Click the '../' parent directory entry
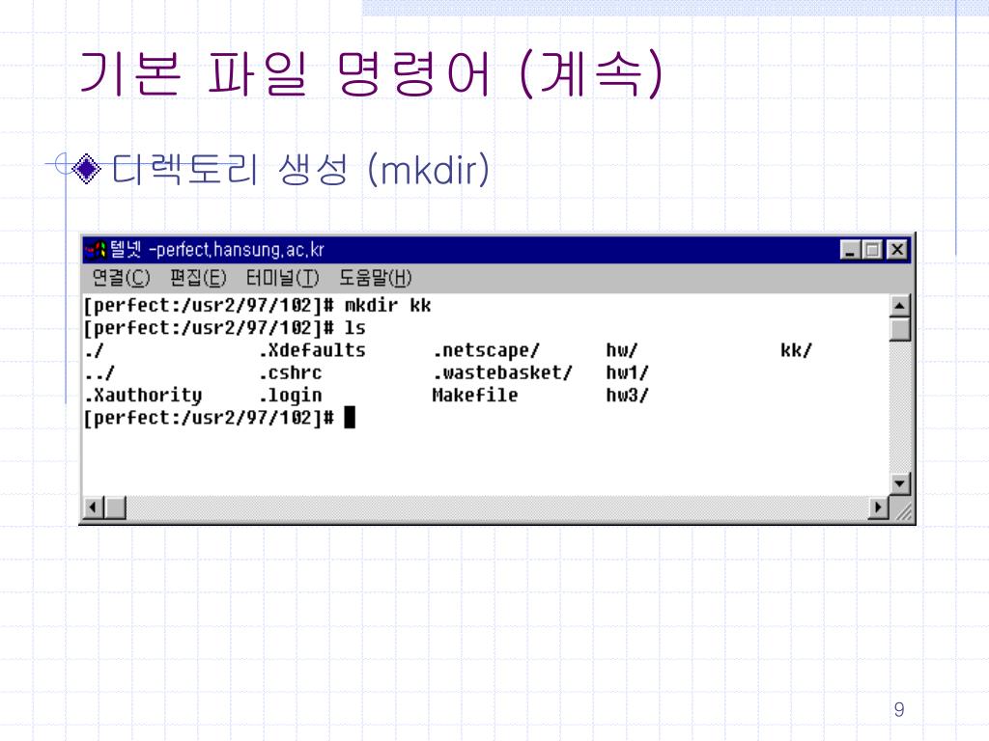The image size is (989, 741). pyautogui.click(x=99, y=373)
